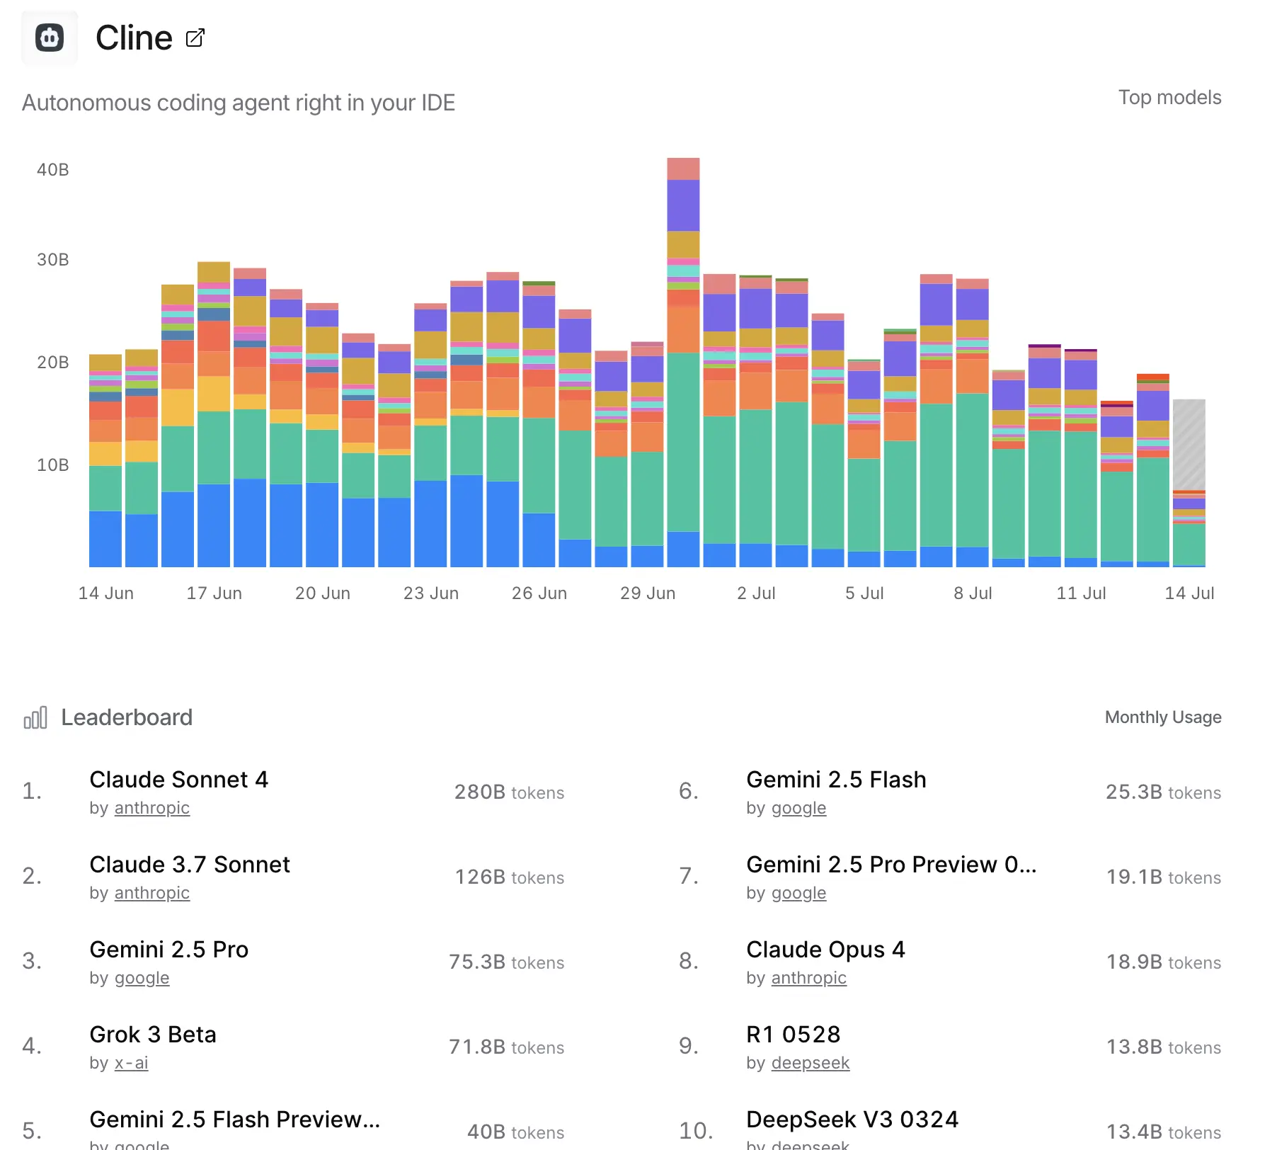Click the Leaderboard heading
Screen dimensions: 1277x1150
pos(127,717)
